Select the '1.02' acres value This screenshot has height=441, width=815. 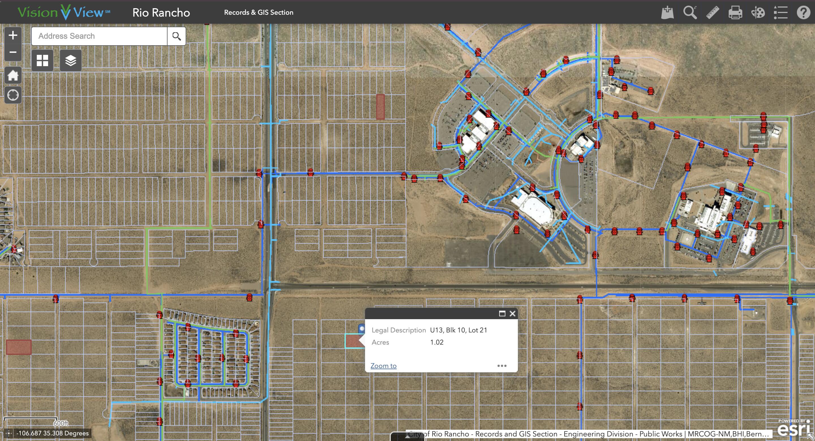coord(437,342)
